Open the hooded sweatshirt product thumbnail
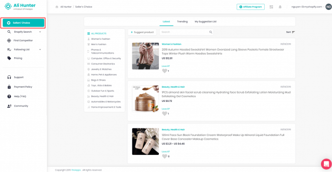The height and width of the screenshot is (172, 332). tap(146, 56)
